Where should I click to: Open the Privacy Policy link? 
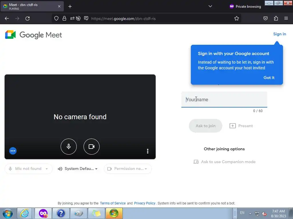pos(144,203)
